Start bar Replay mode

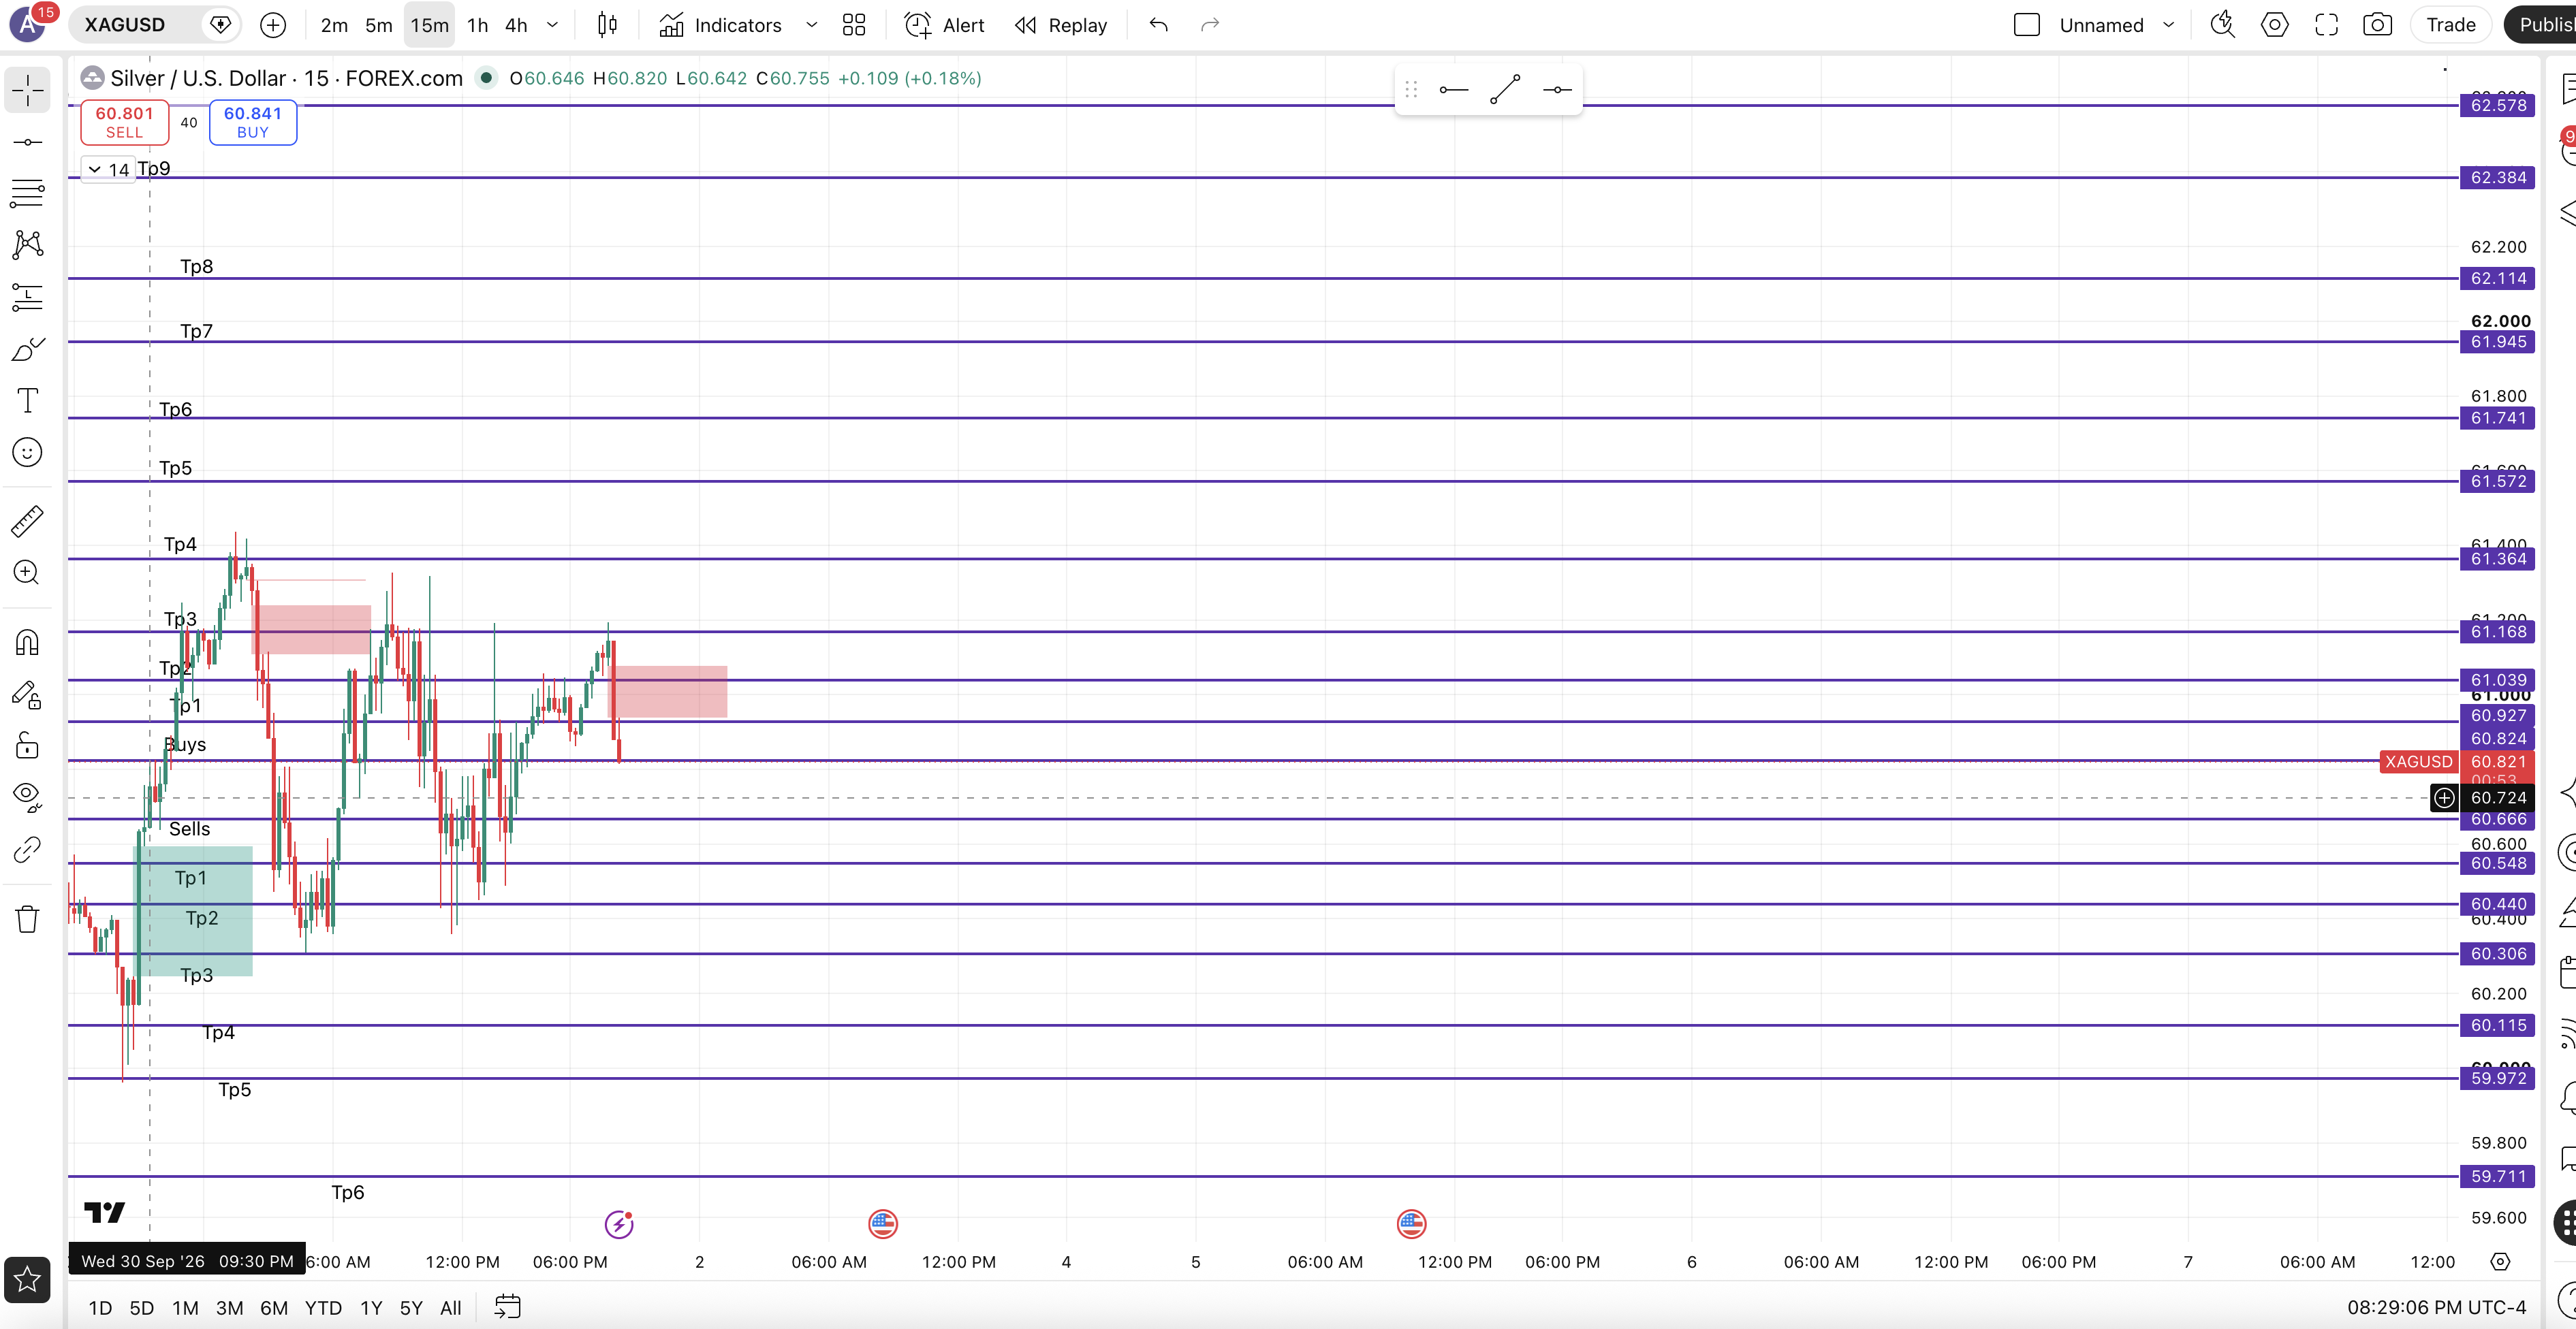coord(1061,25)
